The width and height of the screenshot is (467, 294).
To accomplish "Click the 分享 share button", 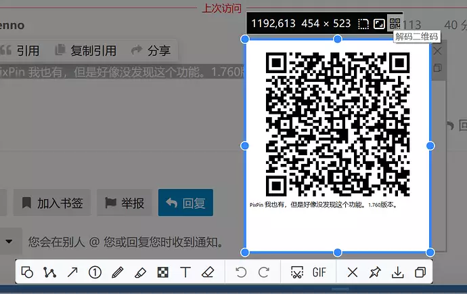I will tap(151, 50).
